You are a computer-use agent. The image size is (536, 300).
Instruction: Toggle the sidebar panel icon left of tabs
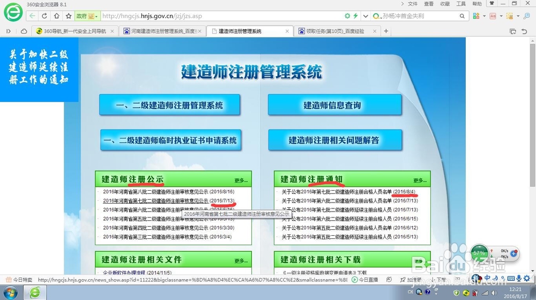(x=9, y=31)
